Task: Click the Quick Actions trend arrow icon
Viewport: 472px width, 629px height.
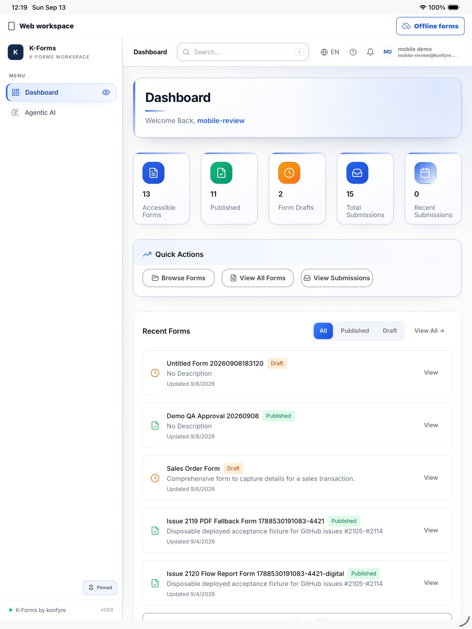Action: (x=147, y=255)
